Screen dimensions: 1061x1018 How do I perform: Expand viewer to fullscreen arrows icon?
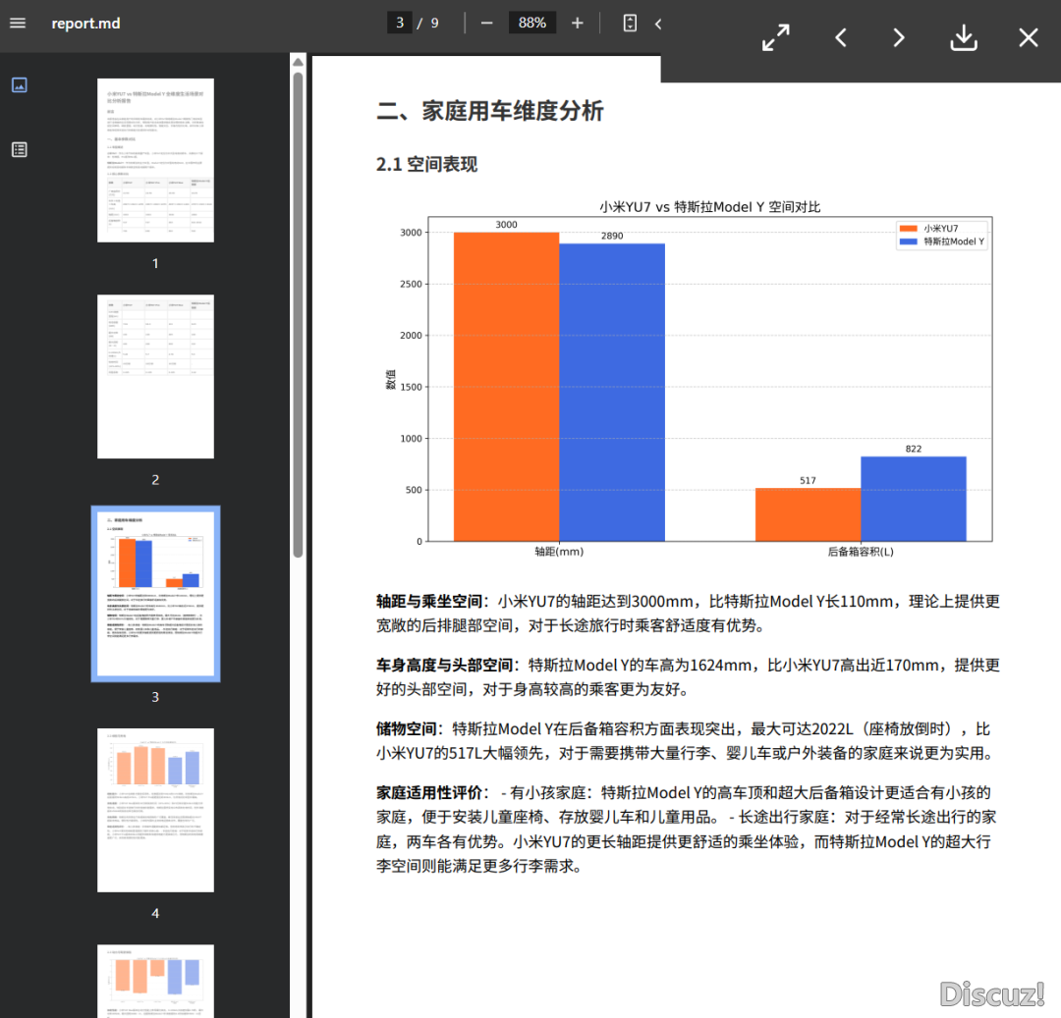click(x=776, y=38)
